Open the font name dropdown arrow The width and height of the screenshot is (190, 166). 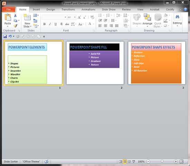(x=65, y=17)
